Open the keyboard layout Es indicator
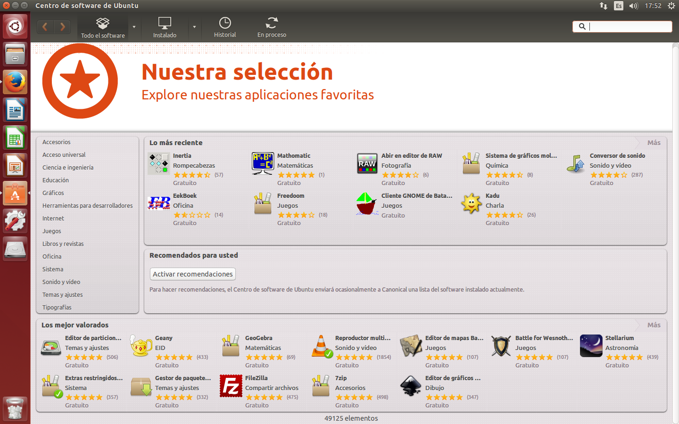The height and width of the screenshot is (424, 679). point(619,6)
